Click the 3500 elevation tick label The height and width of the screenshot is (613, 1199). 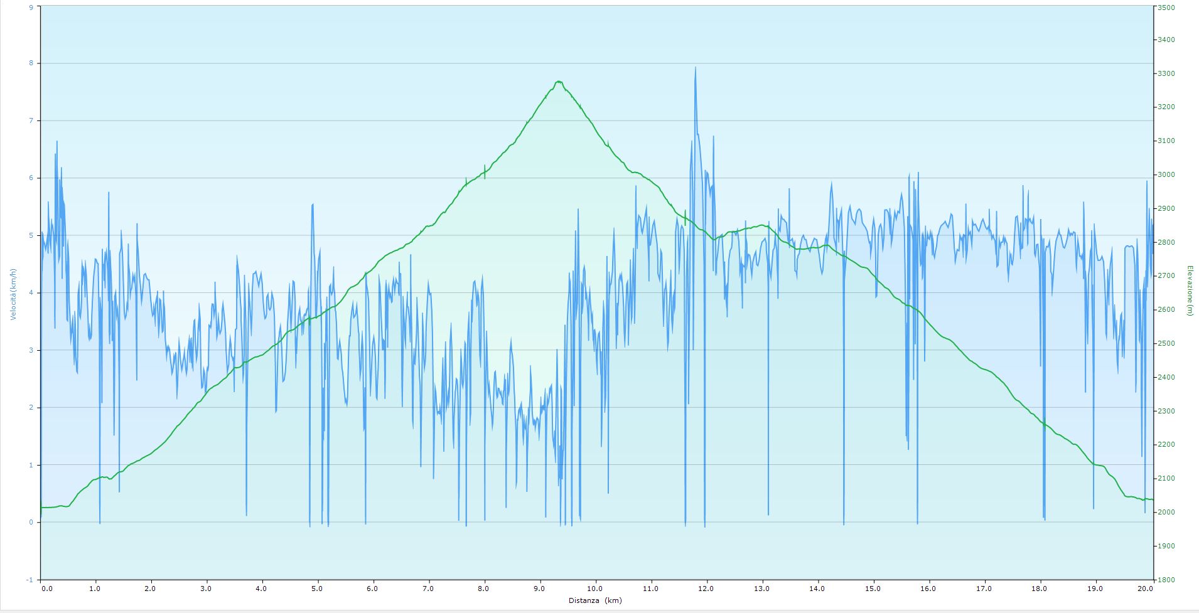pyautogui.click(x=1166, y=6)
